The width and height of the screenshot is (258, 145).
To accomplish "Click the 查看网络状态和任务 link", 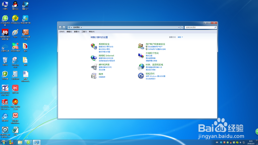I will (x=106, y=58).
